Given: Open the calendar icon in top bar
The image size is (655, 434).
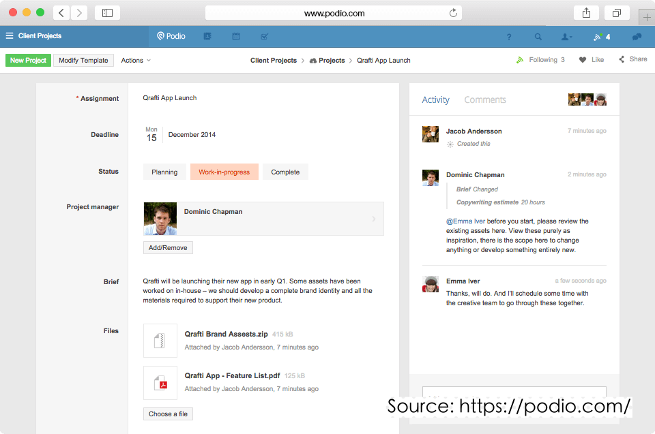Looking at the screenshot, I should point(236,36).
